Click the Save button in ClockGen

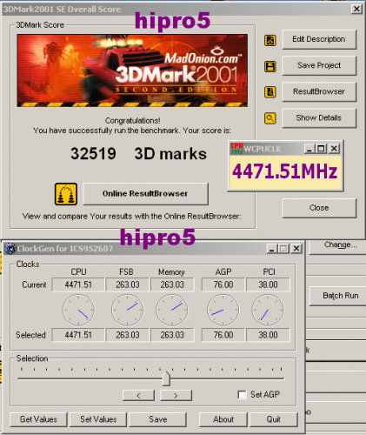click(157, 419)
